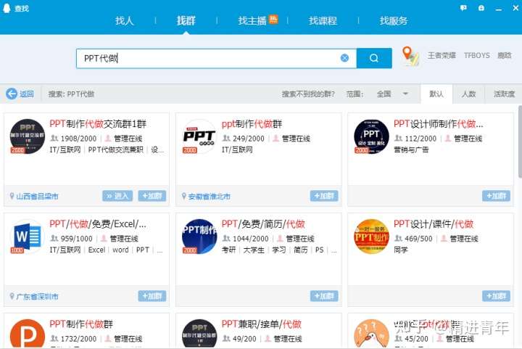Viewport: 522px width, 349px height.
Task: Open orange P avatar of PPT制作代做群
Action: pyautogui.click(x=28, y=334)
